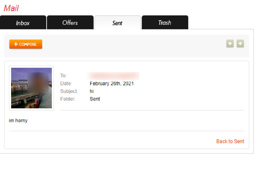Click the 'To:' field label
This screenshot has height=181, width=257.
point(63,76)
